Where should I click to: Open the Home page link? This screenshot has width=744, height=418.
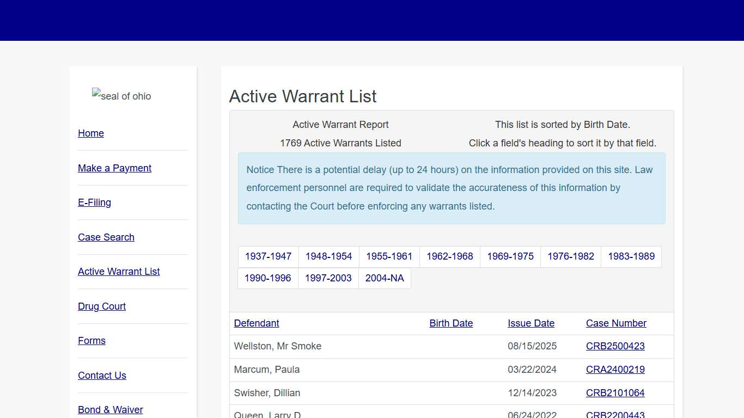click(91, 133)
